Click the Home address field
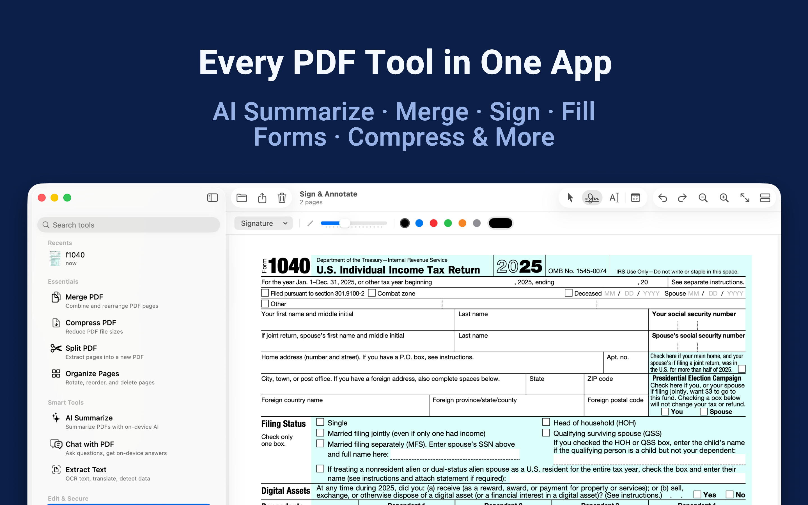The height and width of the screenshot is (505, 808). [x=432, y=363]
